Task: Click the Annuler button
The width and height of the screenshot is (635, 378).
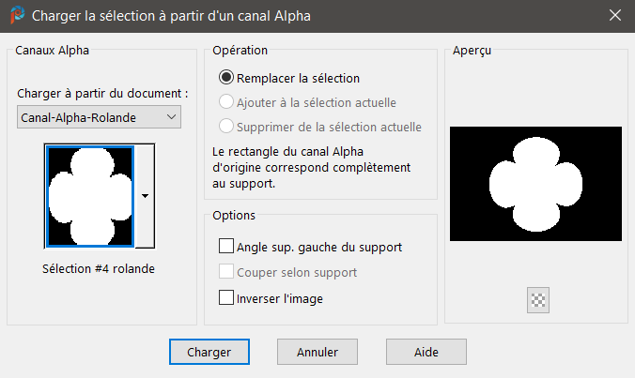Action: point(317,351)
